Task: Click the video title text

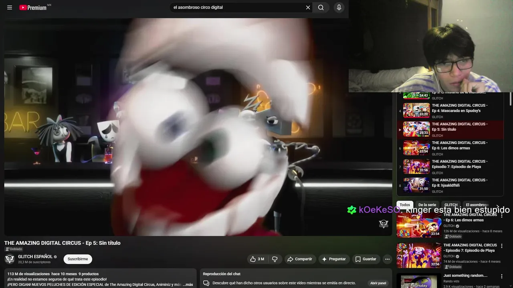Action: (62, 243)
